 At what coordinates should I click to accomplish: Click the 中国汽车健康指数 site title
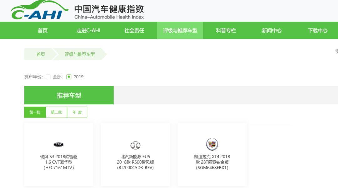(109, 9)
